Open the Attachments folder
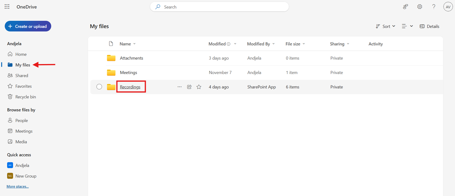 tap(131, 58)
